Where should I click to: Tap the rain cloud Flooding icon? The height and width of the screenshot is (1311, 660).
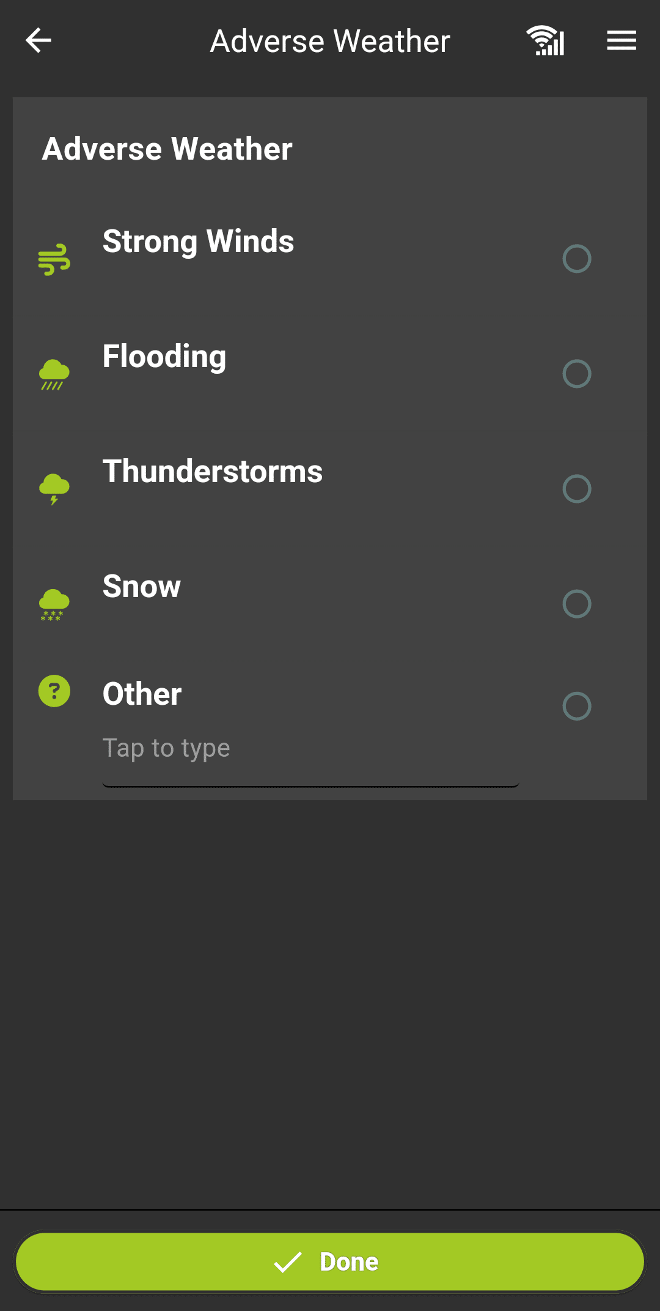click(x=54, y=374)
